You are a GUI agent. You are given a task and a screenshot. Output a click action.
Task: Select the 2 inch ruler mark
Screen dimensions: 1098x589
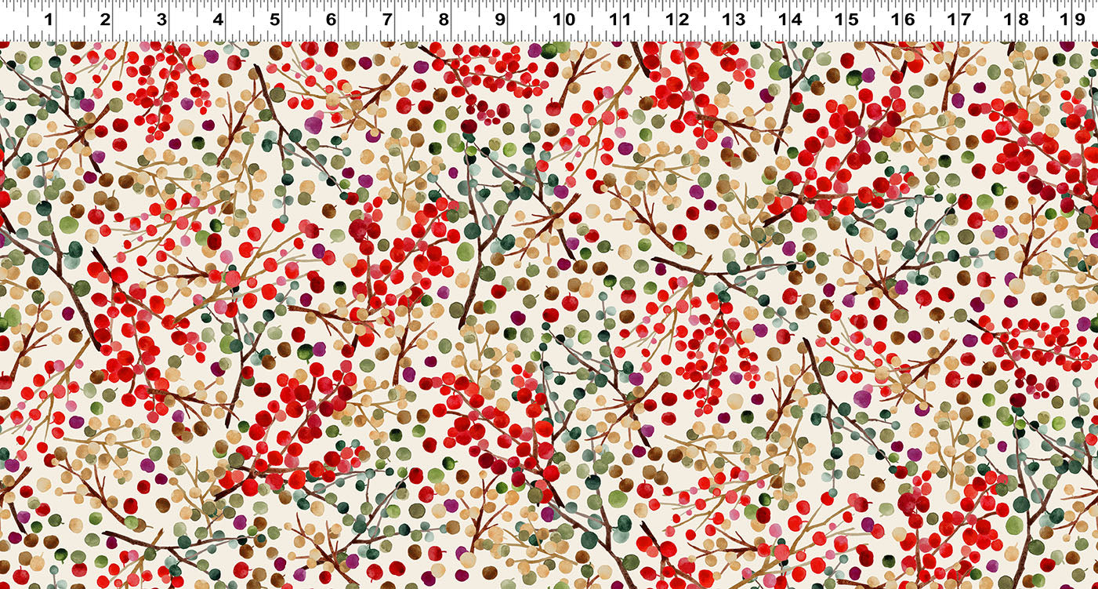[x=105, y=19]
